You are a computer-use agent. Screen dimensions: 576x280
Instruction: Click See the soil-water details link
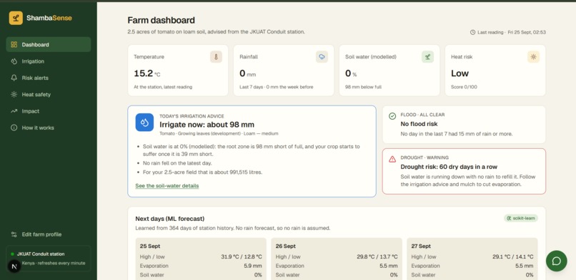click(x=167, y=186)
